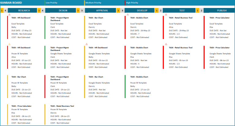The height and width of the screenshot is (126, 235).
Task: Click warning icon above Approval column's HR Dashboard card
Action: [x=87, y=44]
